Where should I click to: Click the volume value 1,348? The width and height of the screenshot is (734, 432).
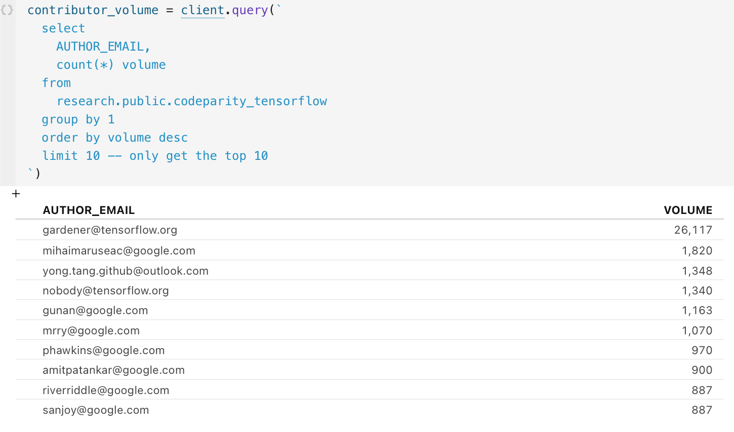697,271
